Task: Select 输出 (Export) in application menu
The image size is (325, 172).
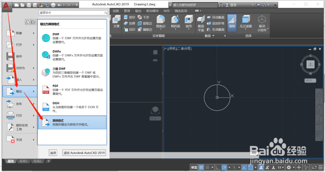Action: (x=20, y=91)
